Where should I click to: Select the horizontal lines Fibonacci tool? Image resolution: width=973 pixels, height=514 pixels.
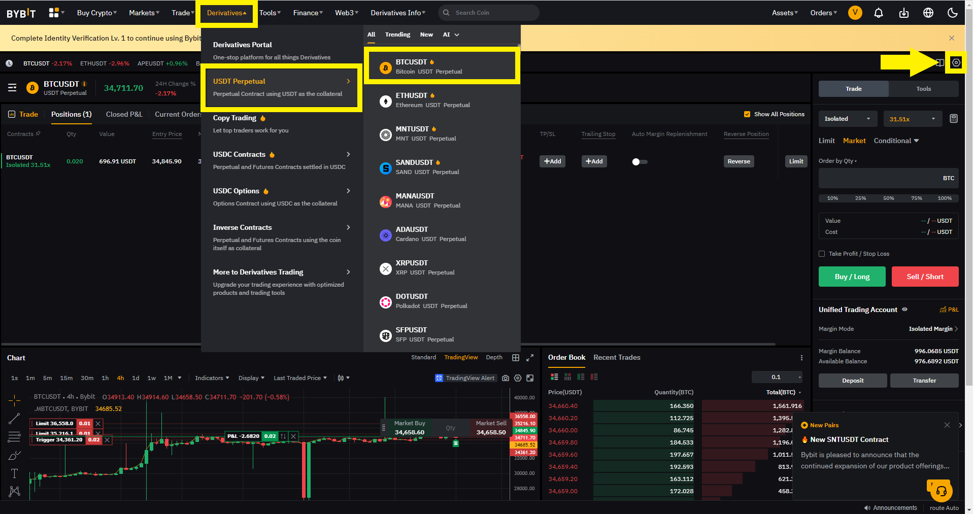[14, 437]
